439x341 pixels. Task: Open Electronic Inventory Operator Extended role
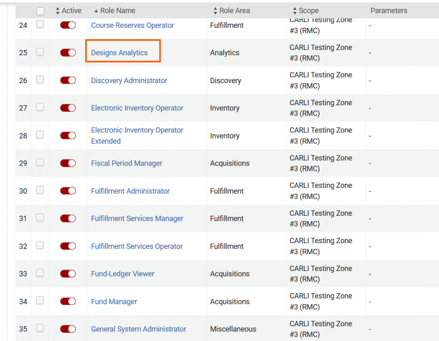tap(137, 135)
